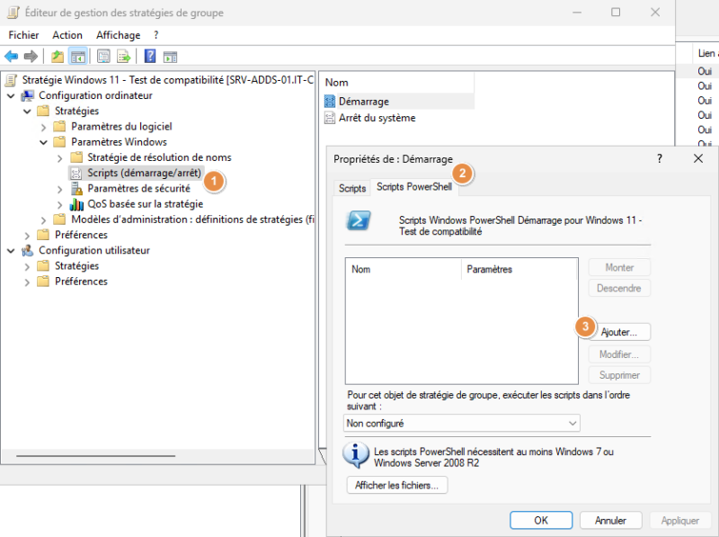This screenshot has width=719, height=537.
Task: Collapse the Paramètres Windows node
Action: pos(43,143)
